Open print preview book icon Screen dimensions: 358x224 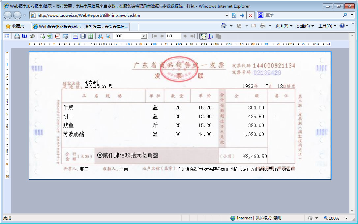tap(24, 36)
